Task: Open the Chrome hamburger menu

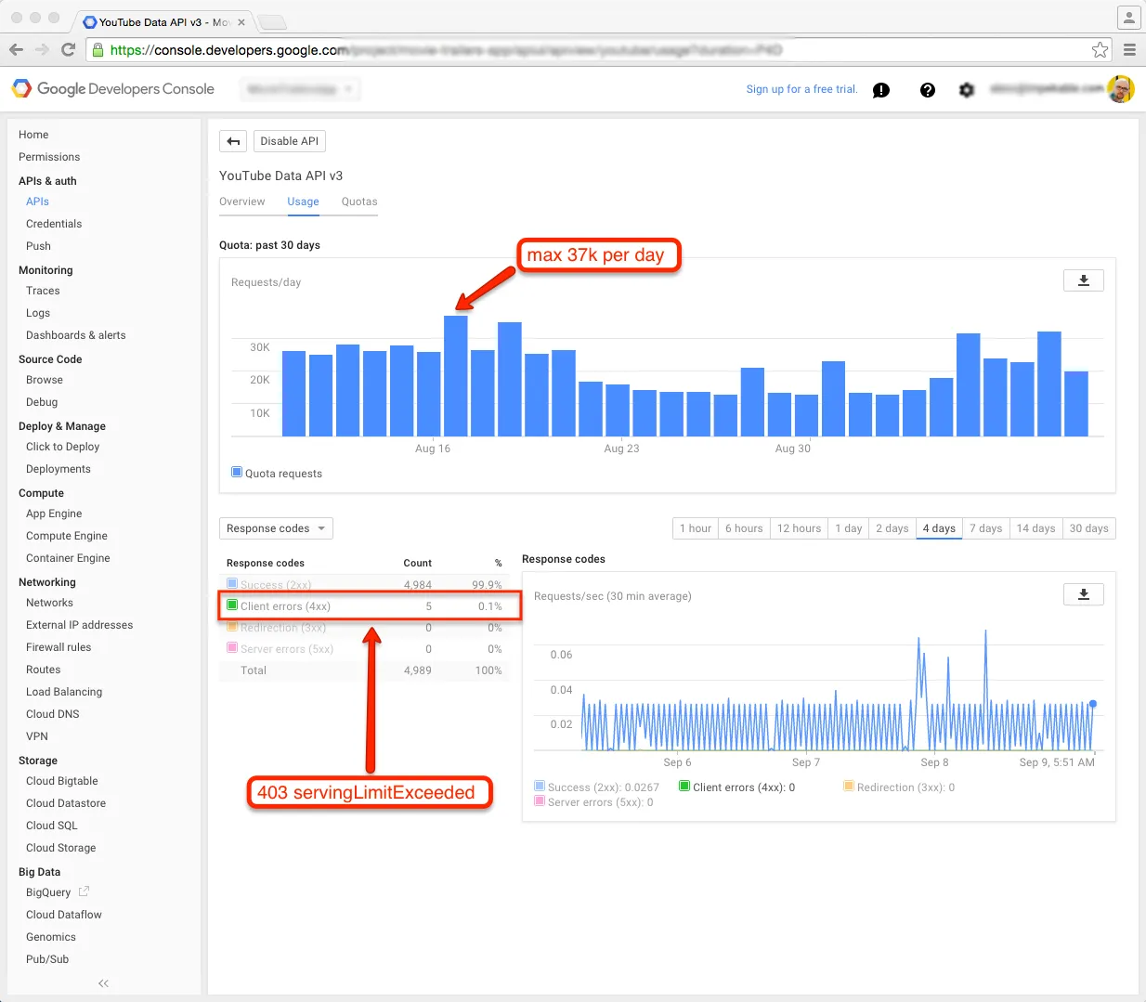Action: (1129, 50)
